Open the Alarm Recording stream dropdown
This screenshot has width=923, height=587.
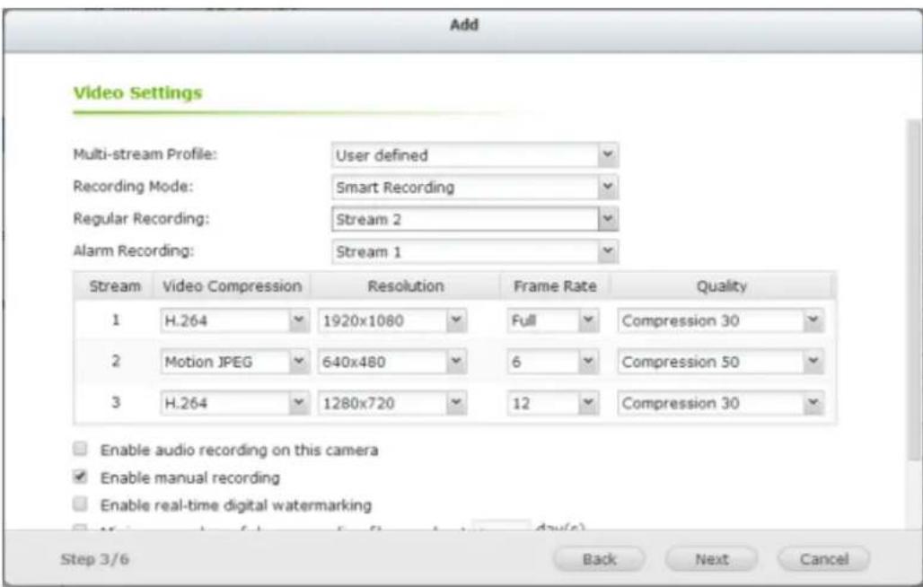[x=475, y=251]
